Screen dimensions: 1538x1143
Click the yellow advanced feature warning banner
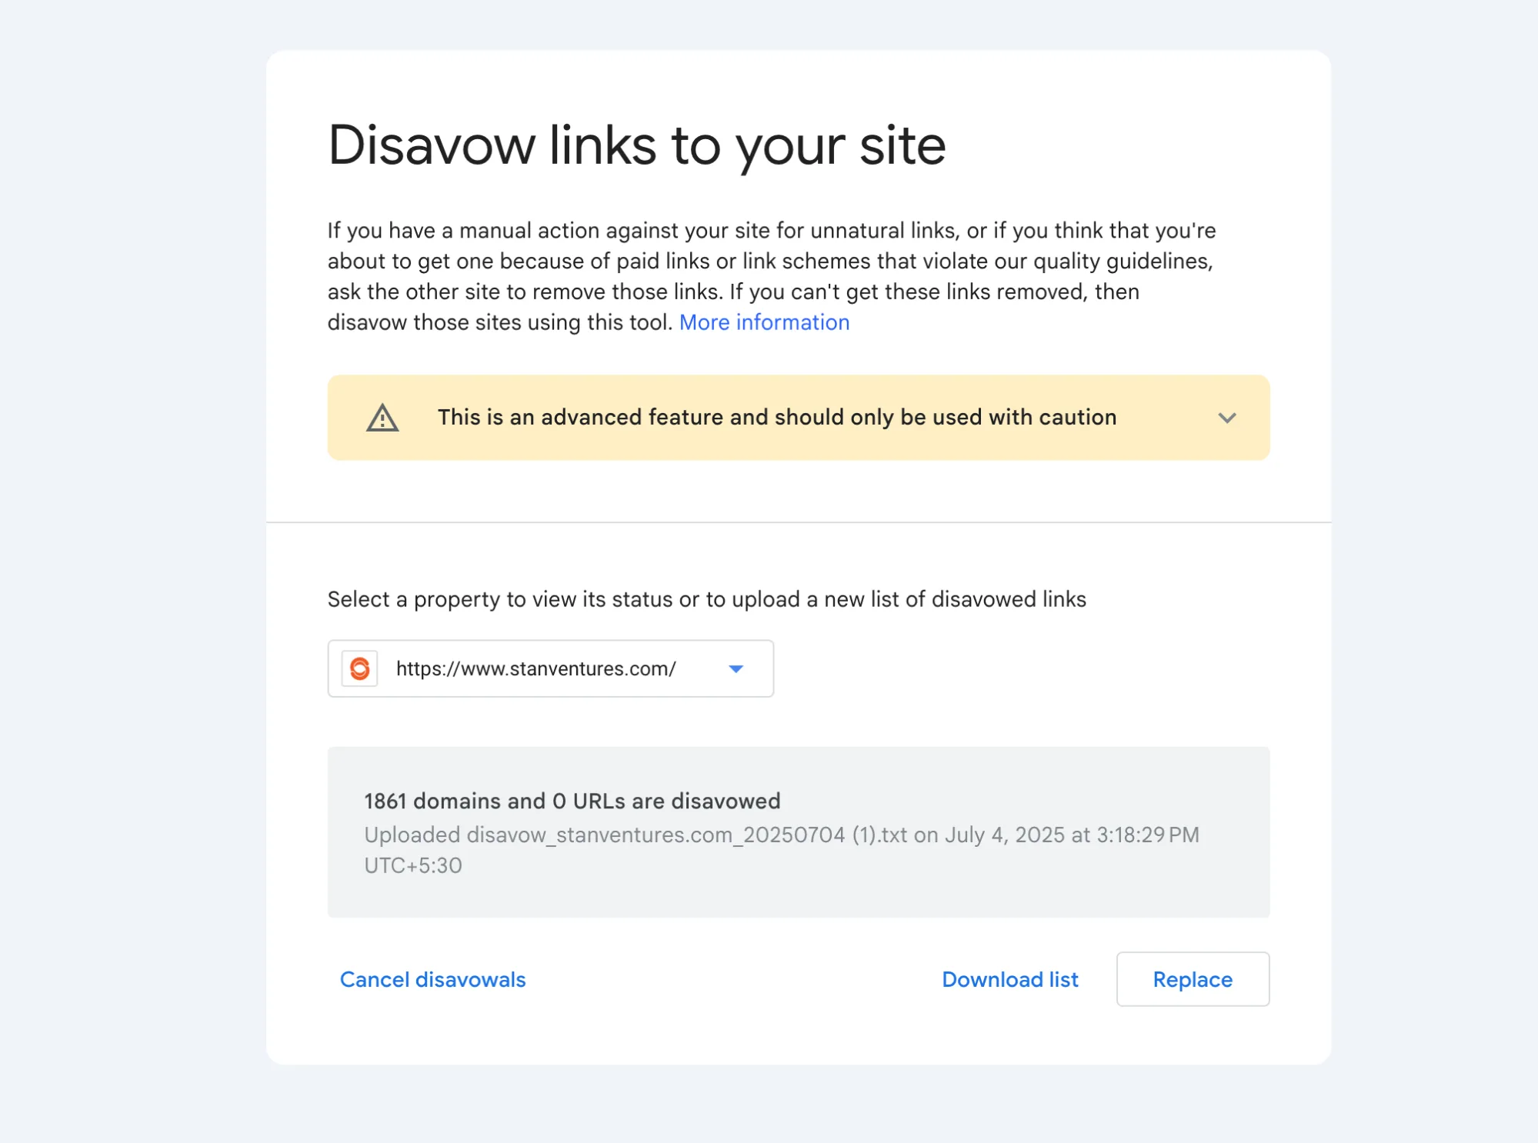tap(799, 418)
